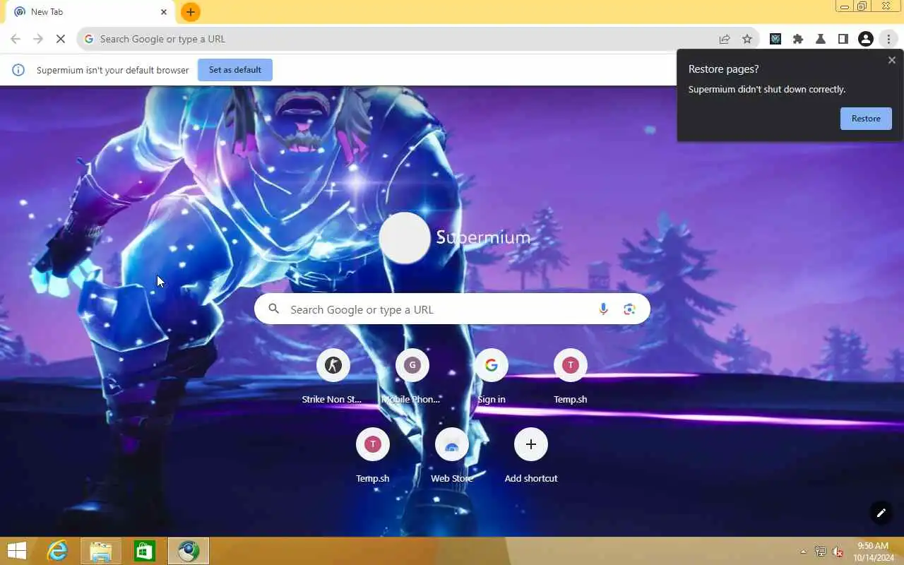Open the Windows Store taskbar icon
Viewport: 904px width, 565px height.
145,551
